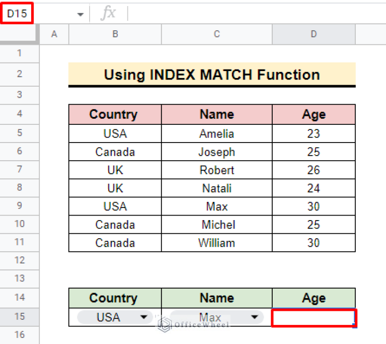Click the title cell Using INDEX MATCH Function
Screen dimensions: 386x344
coord(212,75)
